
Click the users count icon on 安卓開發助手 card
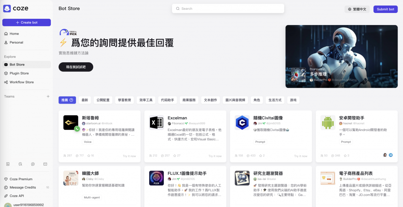pos(322,156)
